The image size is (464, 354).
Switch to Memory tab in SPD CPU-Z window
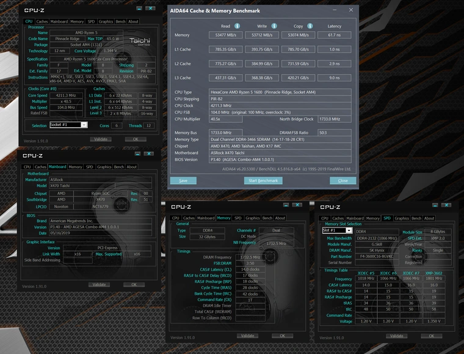click(x=373, y=218)
